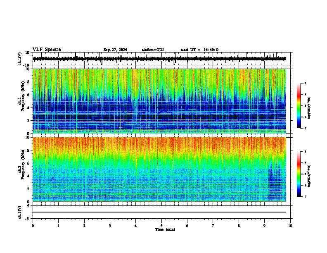The image size is (327, 253).
Task: Click time axis tick label "2"
Action: coord(84,226)
